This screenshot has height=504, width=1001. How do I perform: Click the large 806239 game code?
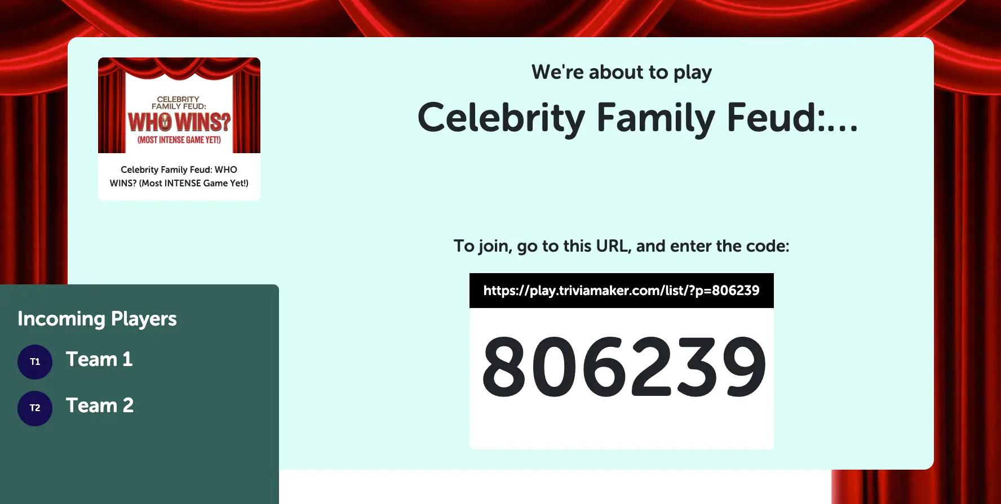(x=623, y=367)
